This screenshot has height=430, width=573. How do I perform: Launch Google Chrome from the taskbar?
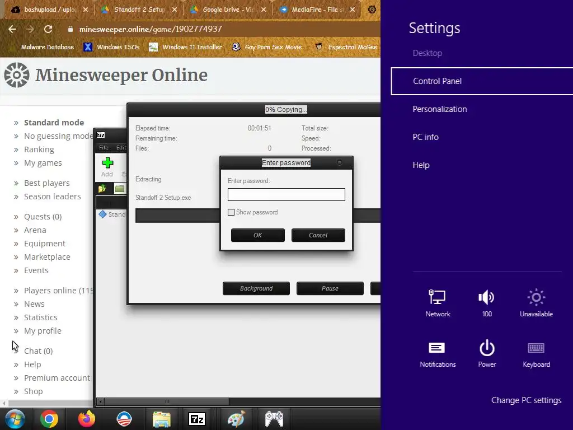point(49,419)
